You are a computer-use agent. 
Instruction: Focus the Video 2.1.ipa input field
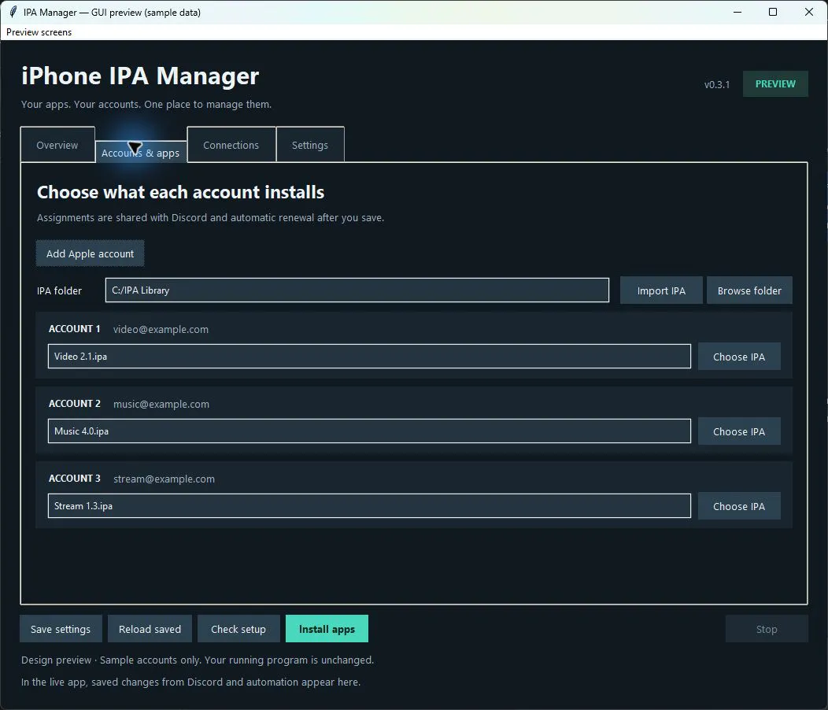pyautogui.click(x=369, y=356)
